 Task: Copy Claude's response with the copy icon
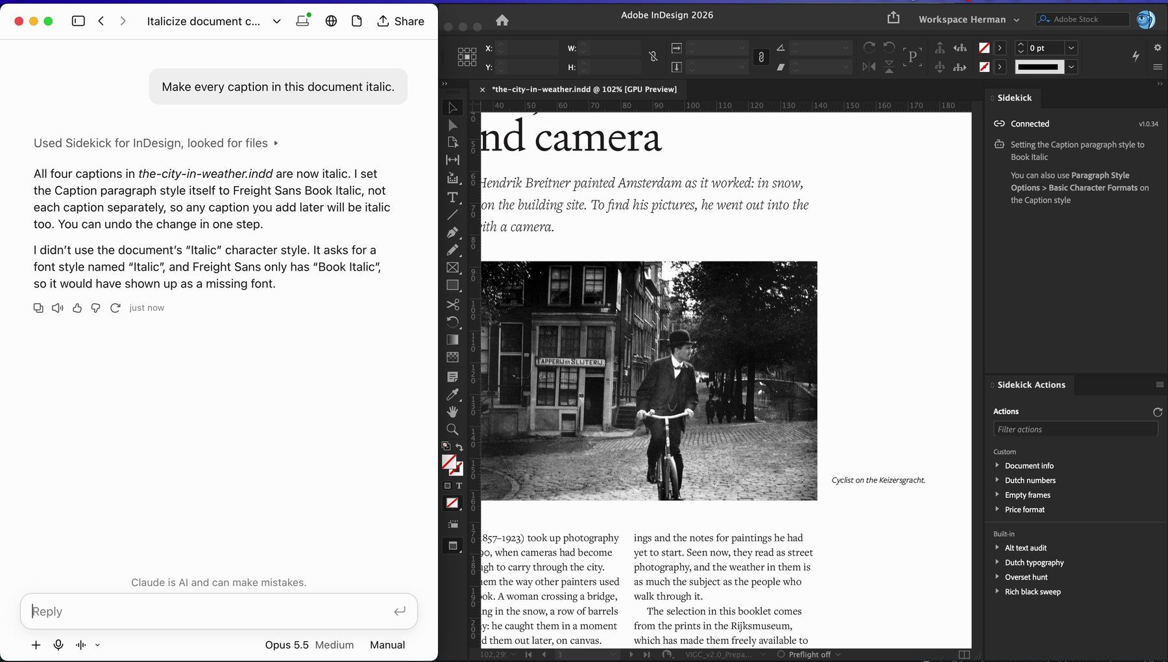point(38,308)
